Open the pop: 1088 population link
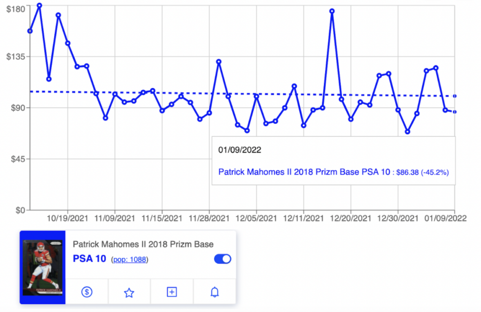The height and width of the screenshot is (312, 481). 130,259
